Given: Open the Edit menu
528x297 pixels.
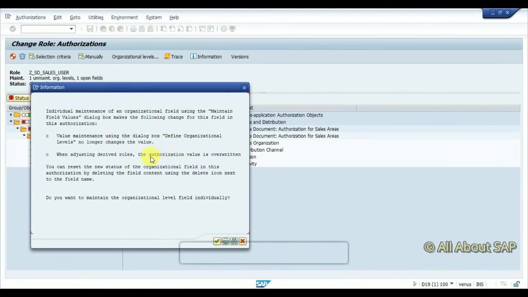Looking at the screenshot, I should [58, 17].
